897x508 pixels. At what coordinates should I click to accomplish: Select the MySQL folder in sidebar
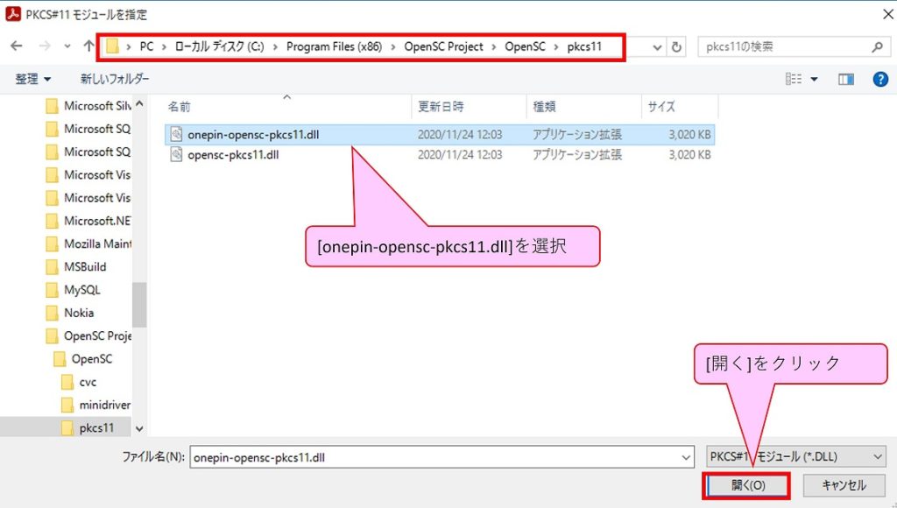tap(81, 290)
